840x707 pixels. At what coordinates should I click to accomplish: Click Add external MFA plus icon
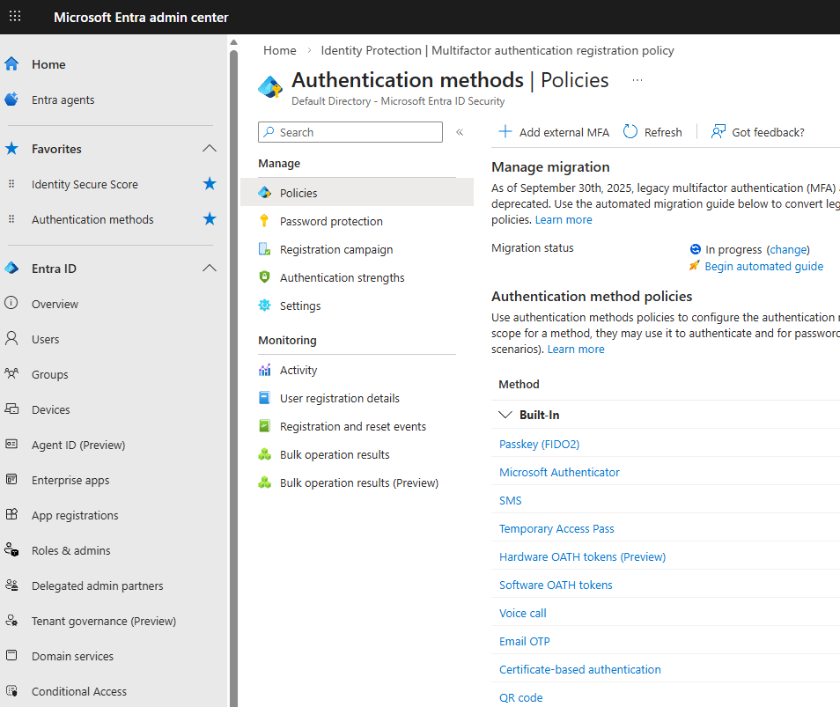(505, 132)
